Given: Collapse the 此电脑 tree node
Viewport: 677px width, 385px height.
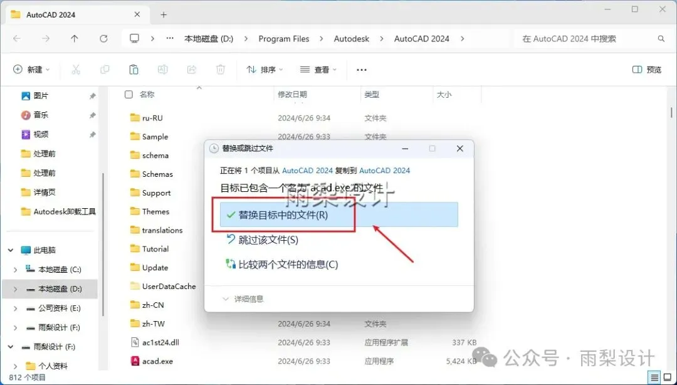Looking at the screenshot, I should coord(11,250).
